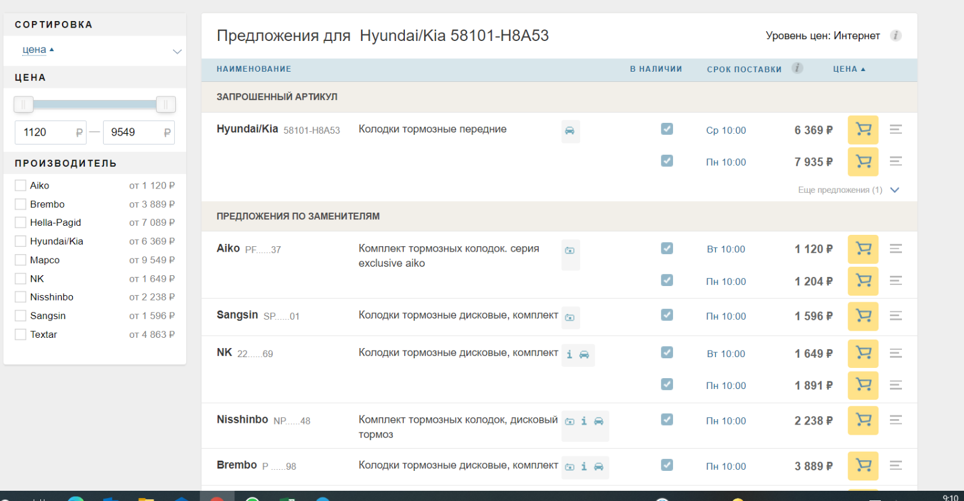Toggle Sangsin manufacturer filter checkbox
The width and height of the screenshot is (964, 501).
(20, 316)
